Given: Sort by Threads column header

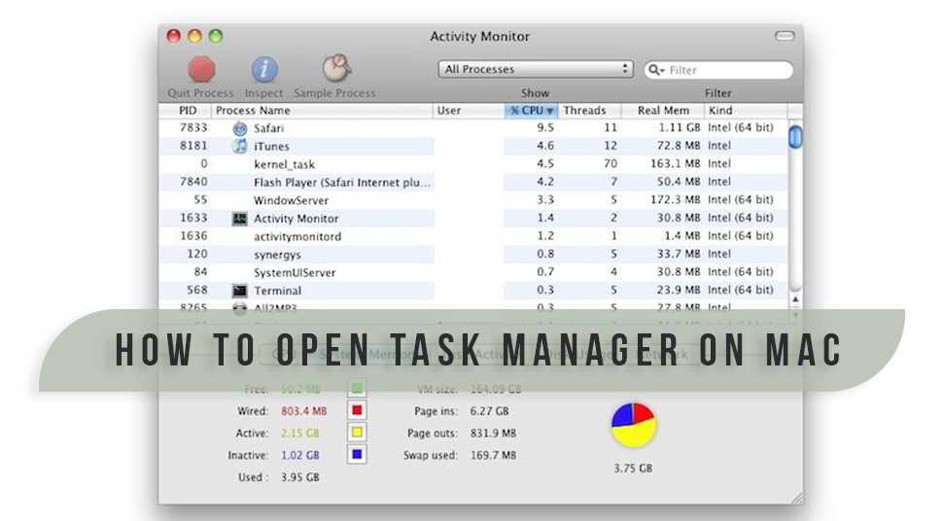Looking at the screenshot, I should pos(589,110).
